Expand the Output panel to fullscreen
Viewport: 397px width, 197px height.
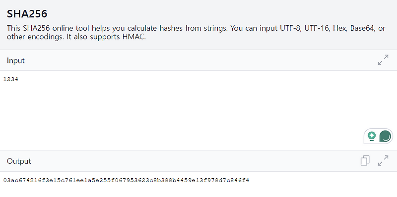[383, 161]
